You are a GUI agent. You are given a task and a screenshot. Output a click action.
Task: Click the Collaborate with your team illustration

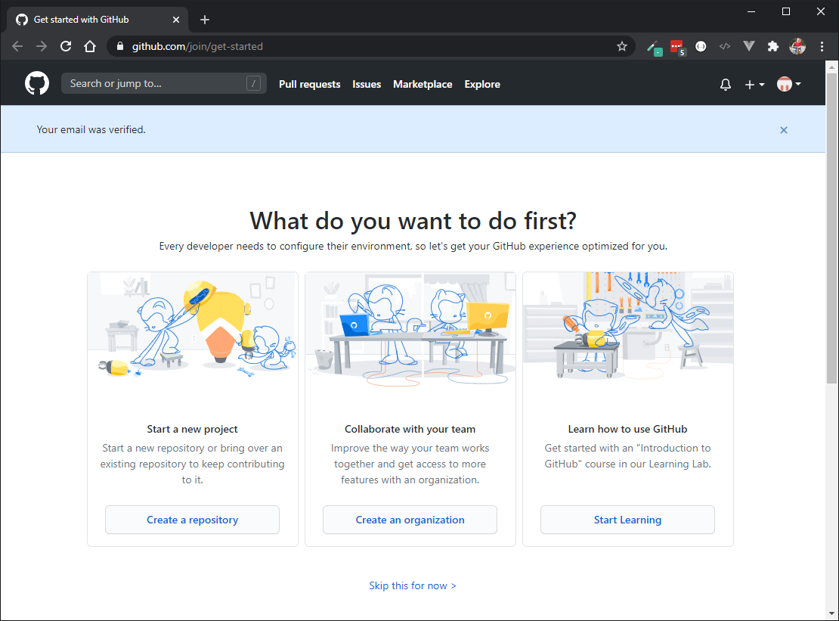click(410, 329)
